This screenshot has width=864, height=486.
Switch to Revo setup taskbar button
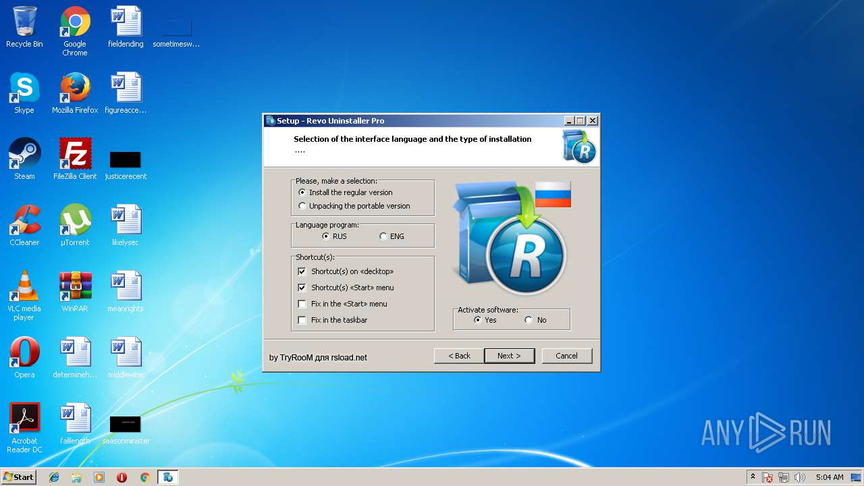(x=167, y=477)
